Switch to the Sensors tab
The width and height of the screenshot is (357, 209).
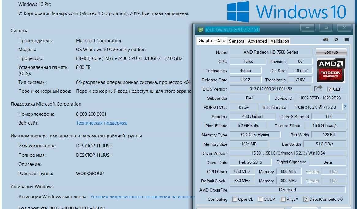coord(236,41)
